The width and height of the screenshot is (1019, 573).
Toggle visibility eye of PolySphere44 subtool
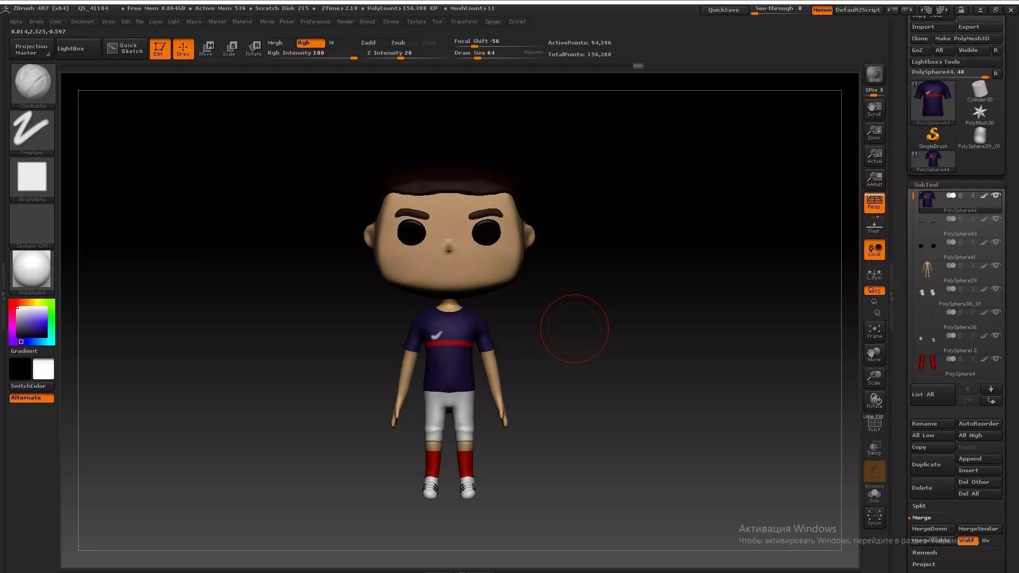point(996,196)
